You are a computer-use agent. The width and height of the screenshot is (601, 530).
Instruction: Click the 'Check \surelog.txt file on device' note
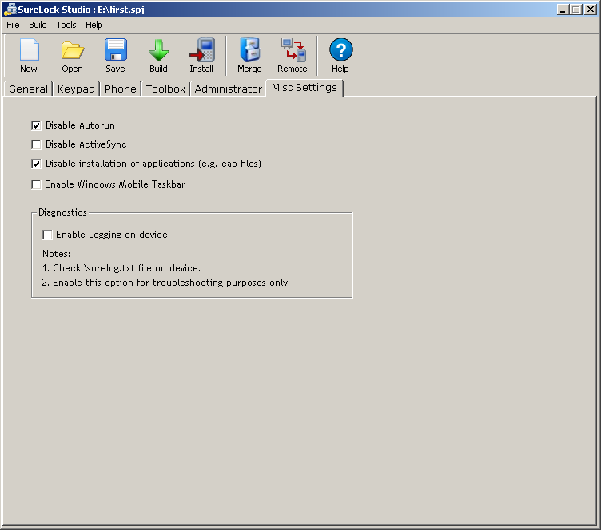click(121, 268)
